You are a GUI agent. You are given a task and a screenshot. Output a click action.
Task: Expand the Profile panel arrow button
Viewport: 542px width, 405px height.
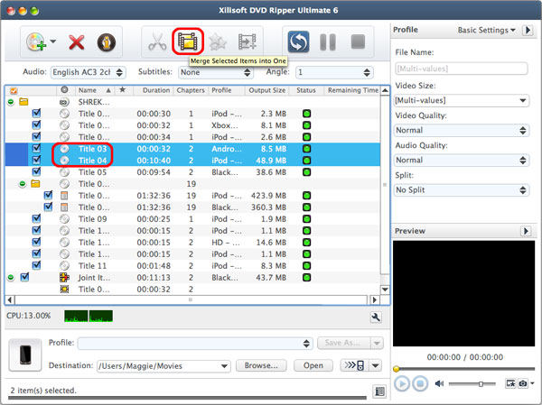click(x=528, y=30)
